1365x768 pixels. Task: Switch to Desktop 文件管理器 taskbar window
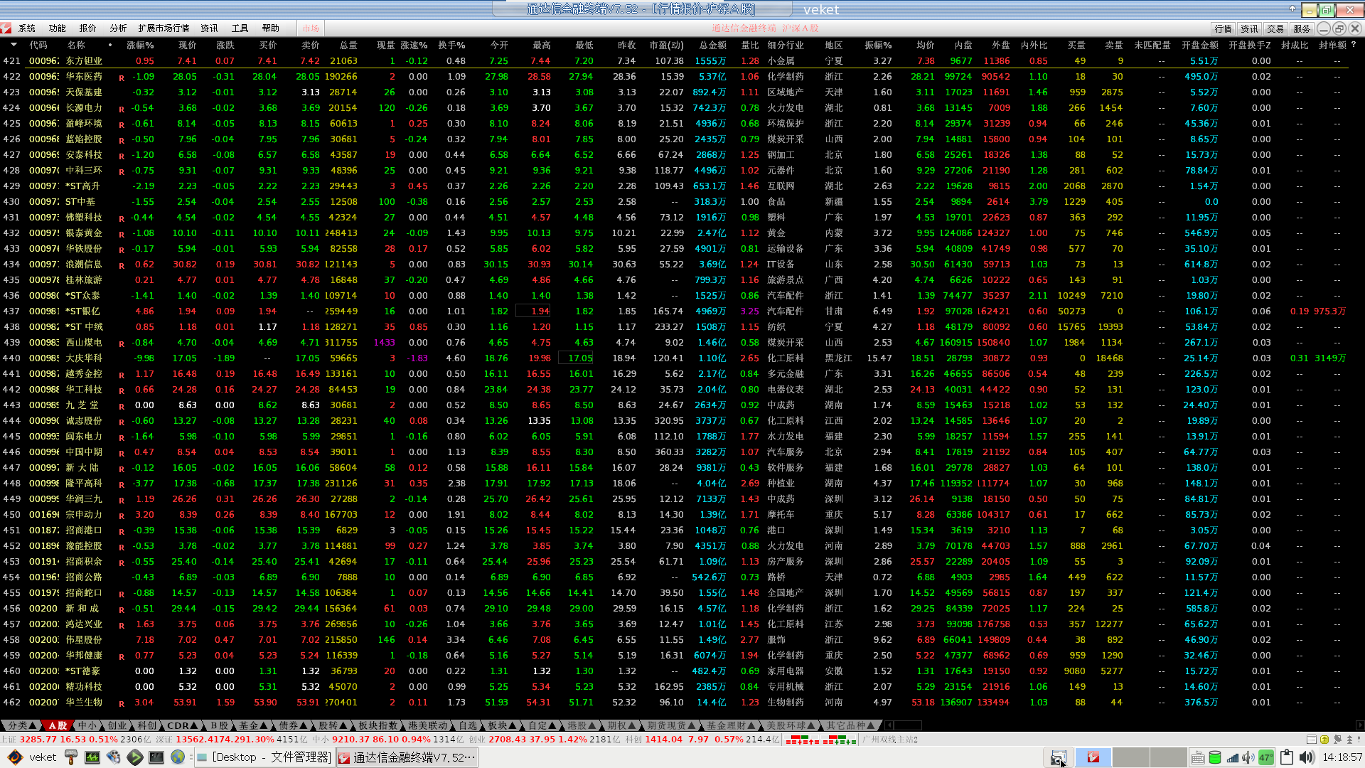tap(264, 757)
